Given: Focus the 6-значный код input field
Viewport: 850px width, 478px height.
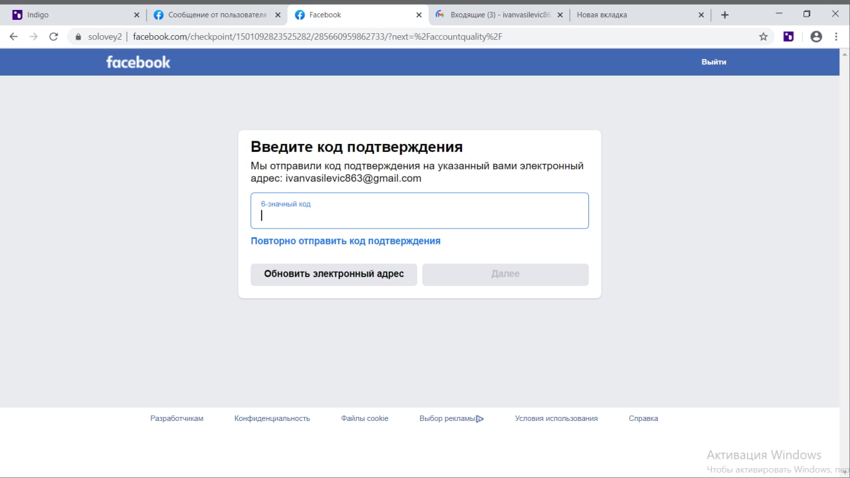Looking at the screenshot, I should click(420, 211).
